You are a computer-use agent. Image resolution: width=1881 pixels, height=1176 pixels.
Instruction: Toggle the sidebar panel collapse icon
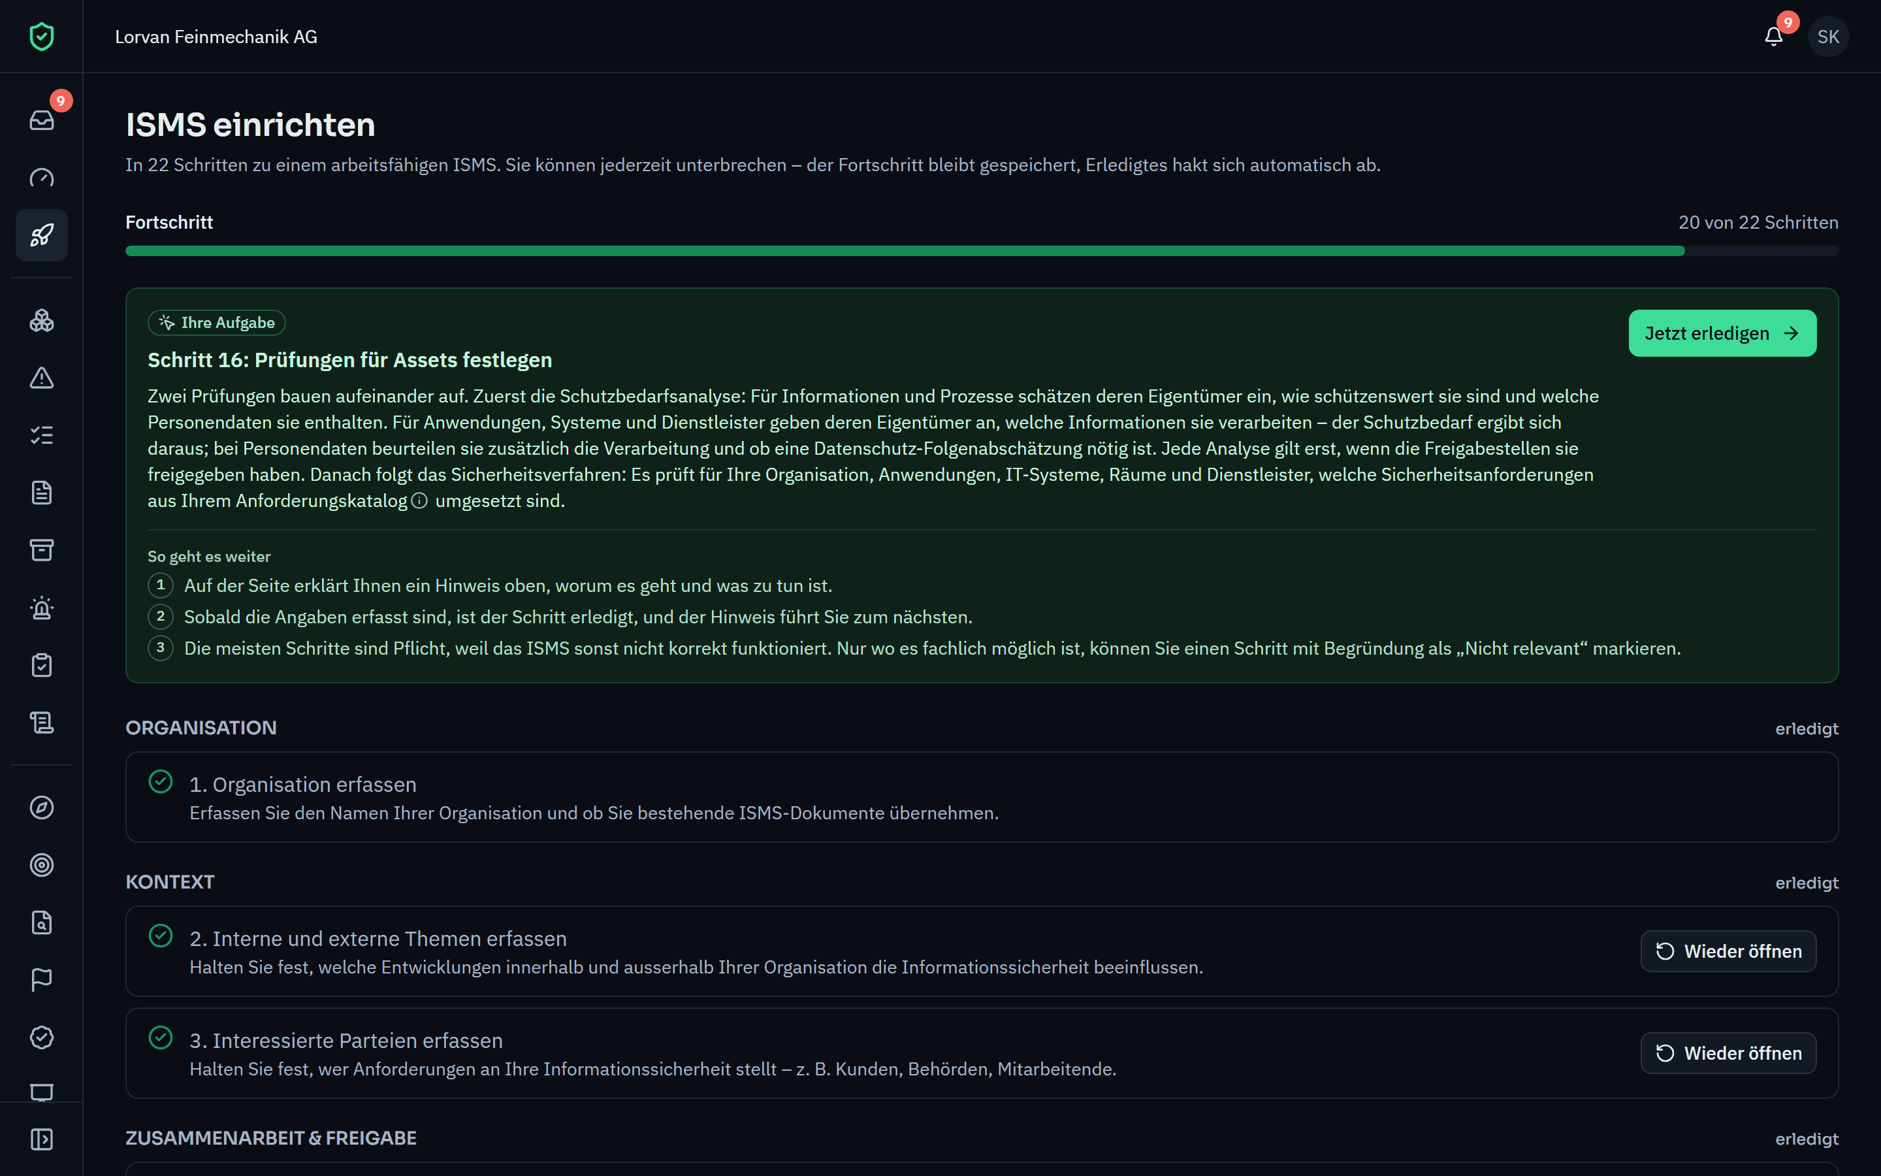coord(41,1139)
